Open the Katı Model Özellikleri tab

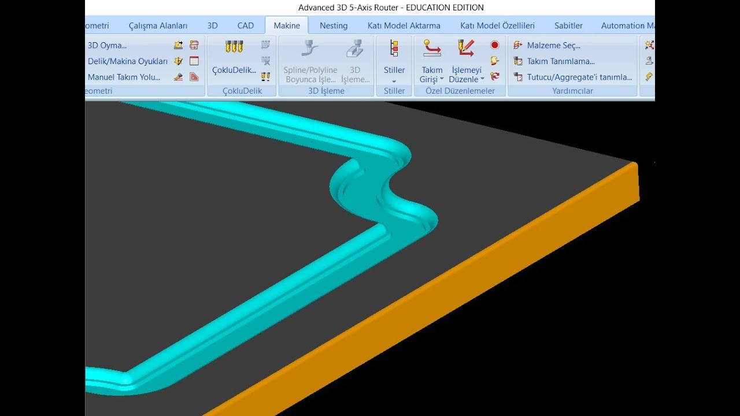[x=497, y=25]
